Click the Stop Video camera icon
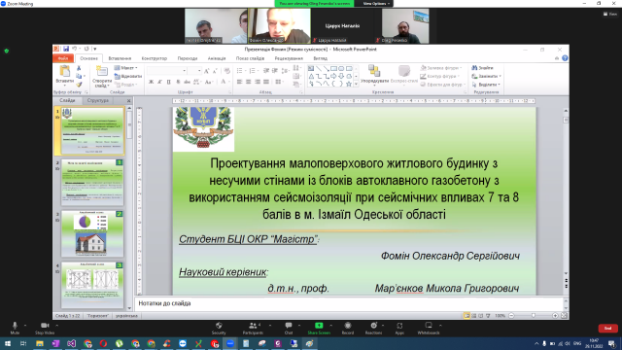Screen dimensions: 622x350 click(45, 326)
